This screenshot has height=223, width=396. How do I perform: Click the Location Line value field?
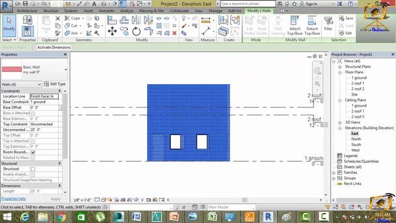click(x=44, y=97)
